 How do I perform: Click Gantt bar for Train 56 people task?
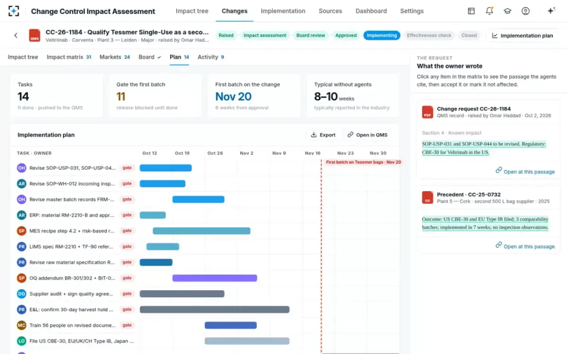tap(231, 325)
